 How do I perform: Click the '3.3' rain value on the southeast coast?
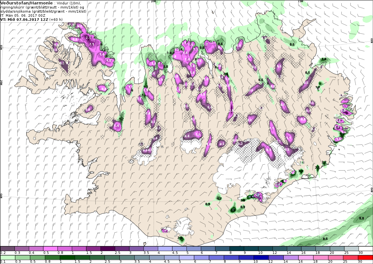pos(301,171)
